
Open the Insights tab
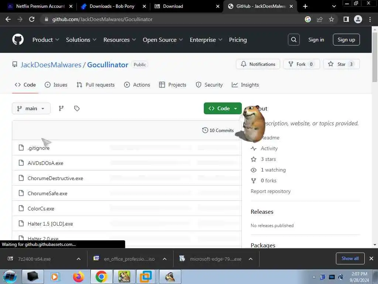coord(245,85)
